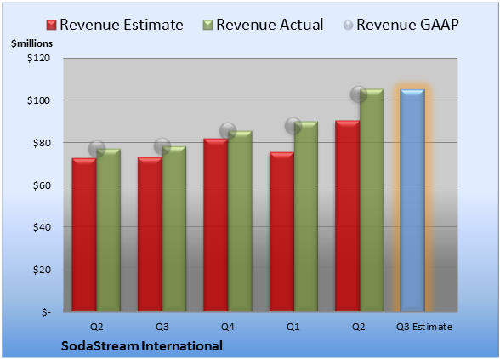Click the '$60' y-axis value
This screenshot has height=359, width=500.
(42, 185)
